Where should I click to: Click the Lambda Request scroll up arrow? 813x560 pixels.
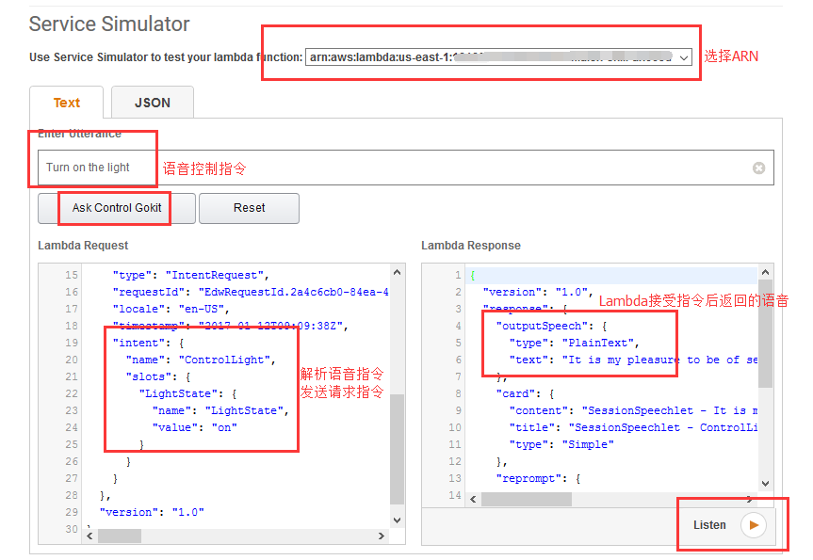397,273
